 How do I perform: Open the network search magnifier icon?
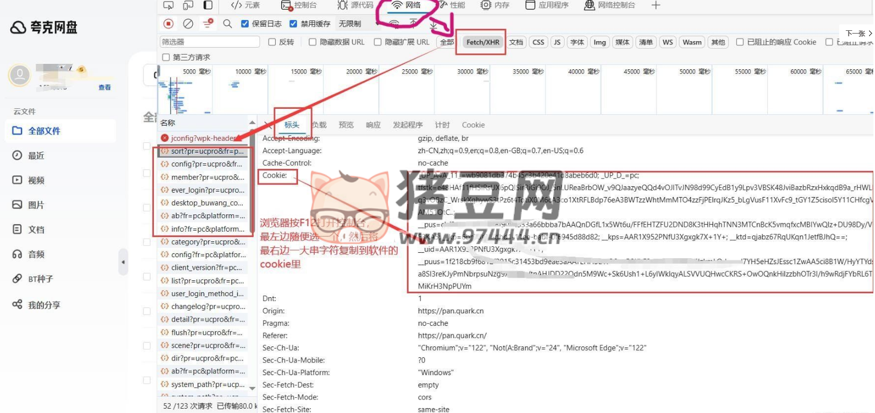point(228,23)
